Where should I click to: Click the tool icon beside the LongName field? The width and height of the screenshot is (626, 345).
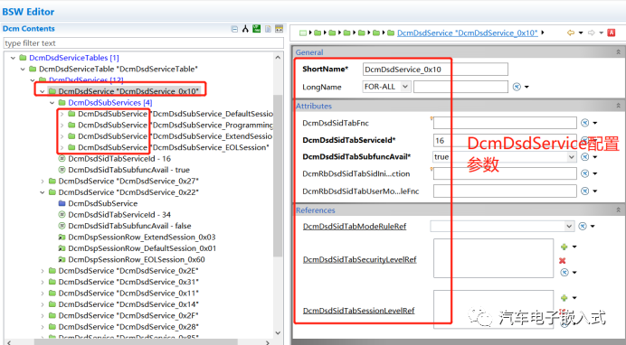point(517,87)
